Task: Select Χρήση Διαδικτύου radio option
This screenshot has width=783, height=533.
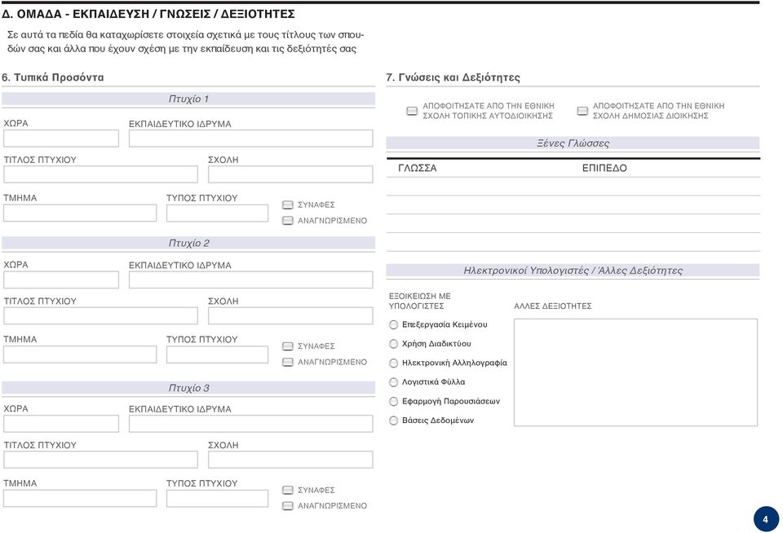Action: click(393, 344)
